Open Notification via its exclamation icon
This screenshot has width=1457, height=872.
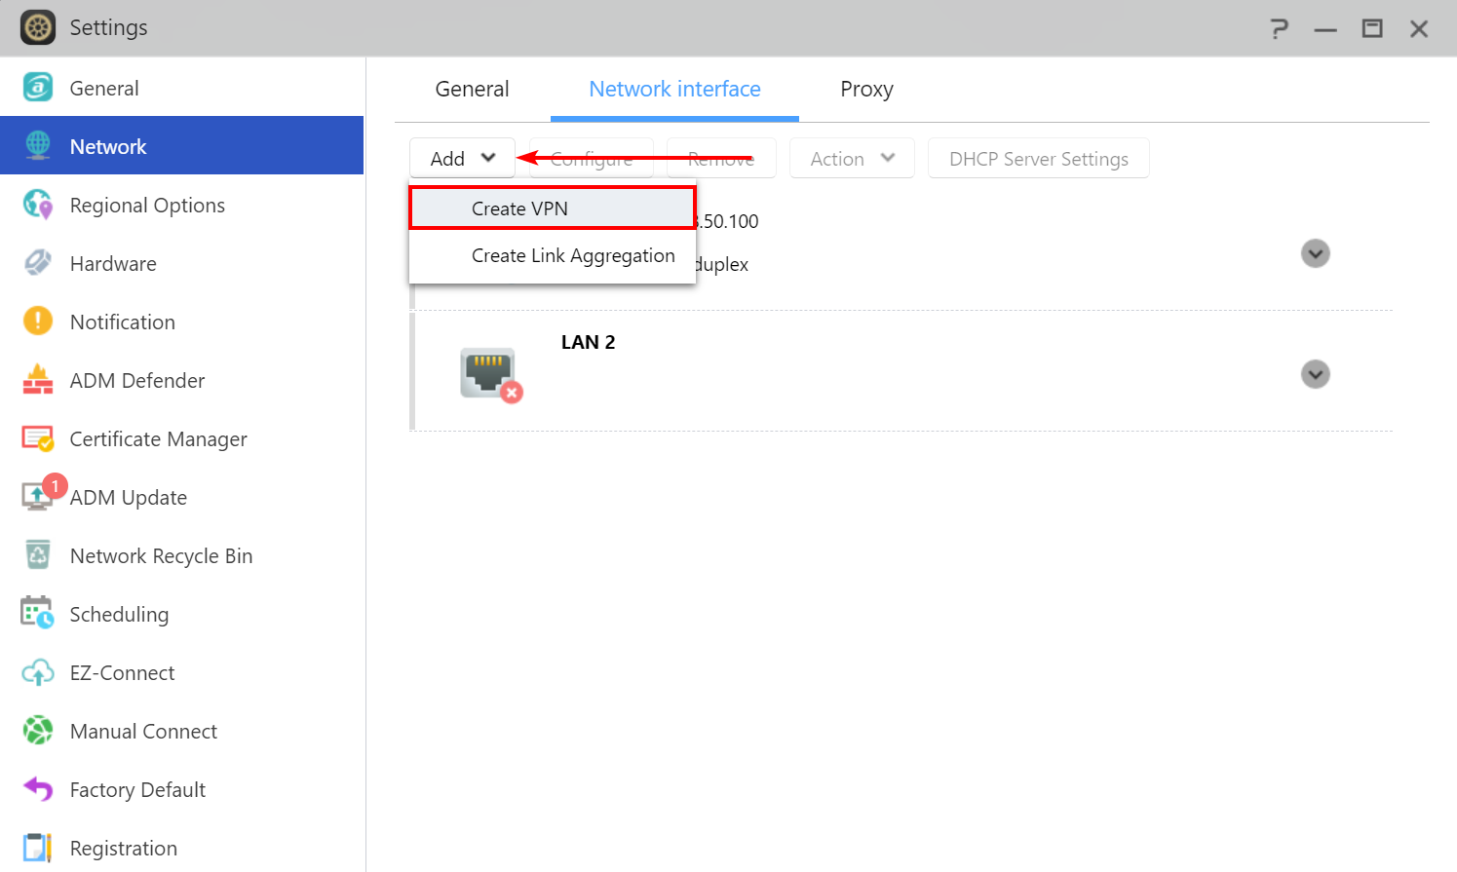point(38,322)
